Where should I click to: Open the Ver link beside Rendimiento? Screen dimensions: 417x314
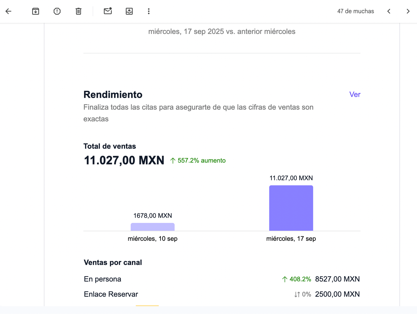tap(354, 94)
